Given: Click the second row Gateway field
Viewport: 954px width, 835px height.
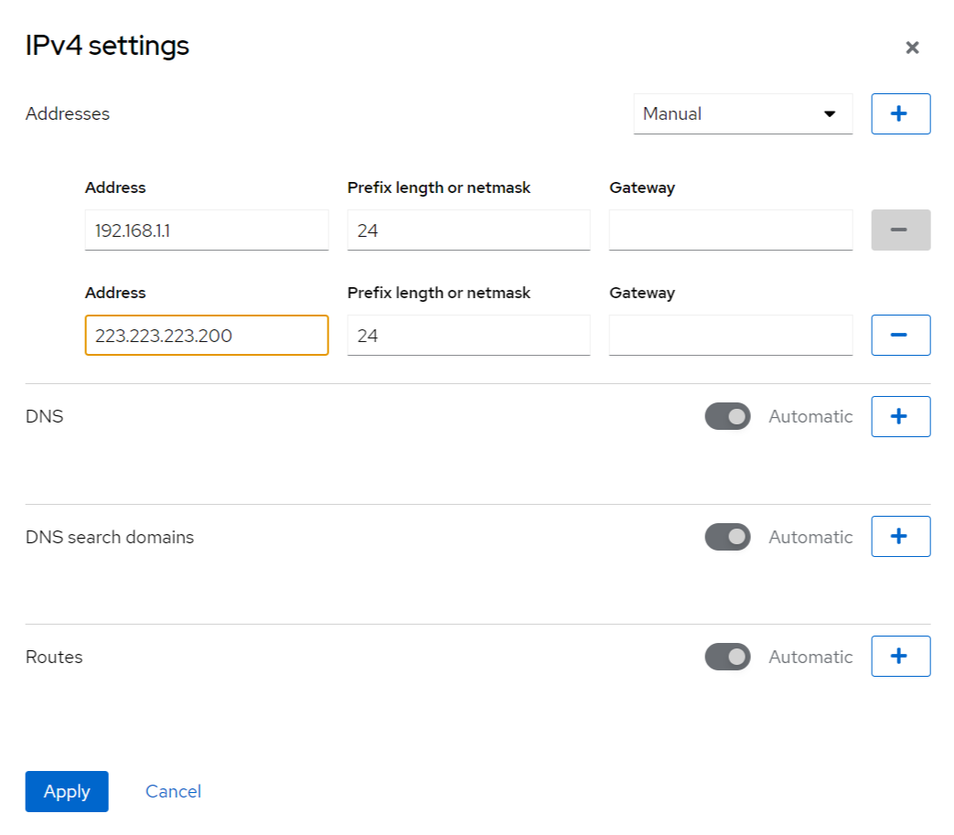Looking at the screenshot, I should click(730, 336).
